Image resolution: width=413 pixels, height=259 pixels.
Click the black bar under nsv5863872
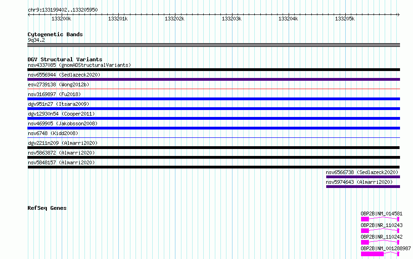coord(213,157)
